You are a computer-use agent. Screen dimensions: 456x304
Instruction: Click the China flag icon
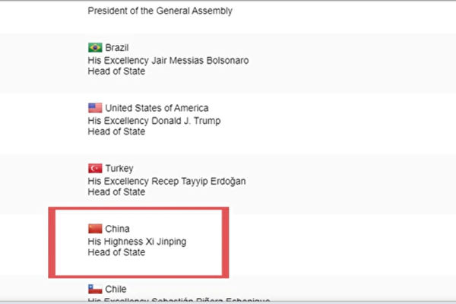point(95,229)
